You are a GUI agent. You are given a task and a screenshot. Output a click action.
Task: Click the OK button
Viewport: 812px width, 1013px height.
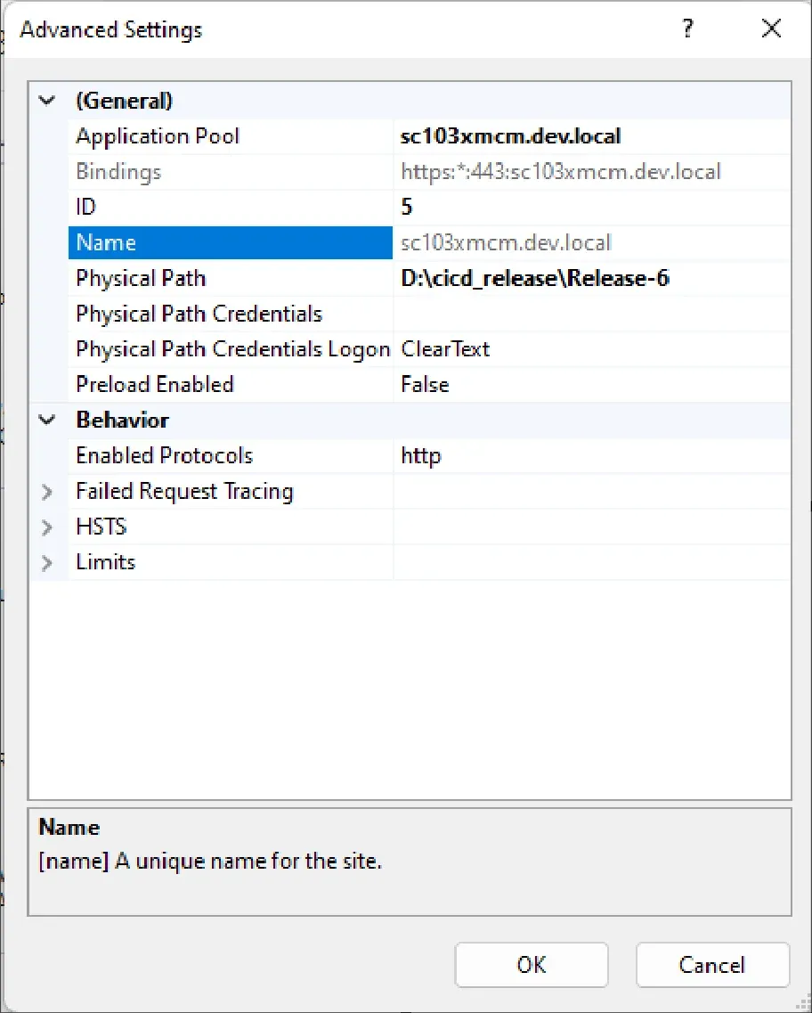tap(532, 965)
